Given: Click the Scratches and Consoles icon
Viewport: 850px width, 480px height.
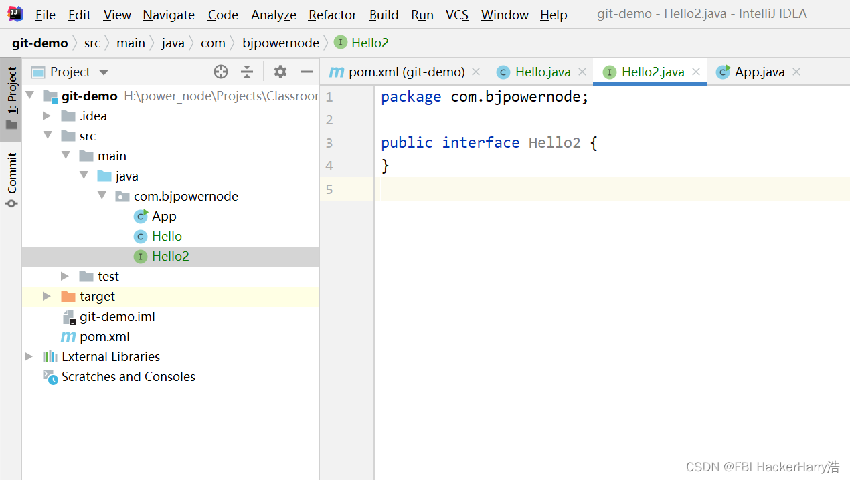Looking at the screenshot, I should click(x=50, y=377).
